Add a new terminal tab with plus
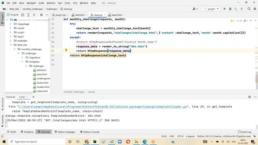Image resolution: width=258 pixels, height=145 pixels. pyautogui.click(x=33, y=97)
